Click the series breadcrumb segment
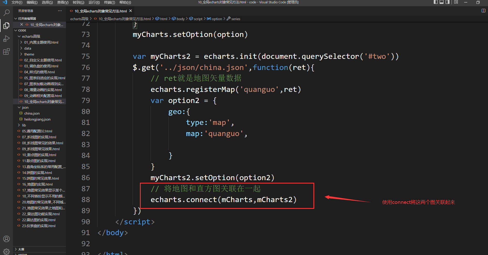488x255 pixels. [x=236, y=19]
